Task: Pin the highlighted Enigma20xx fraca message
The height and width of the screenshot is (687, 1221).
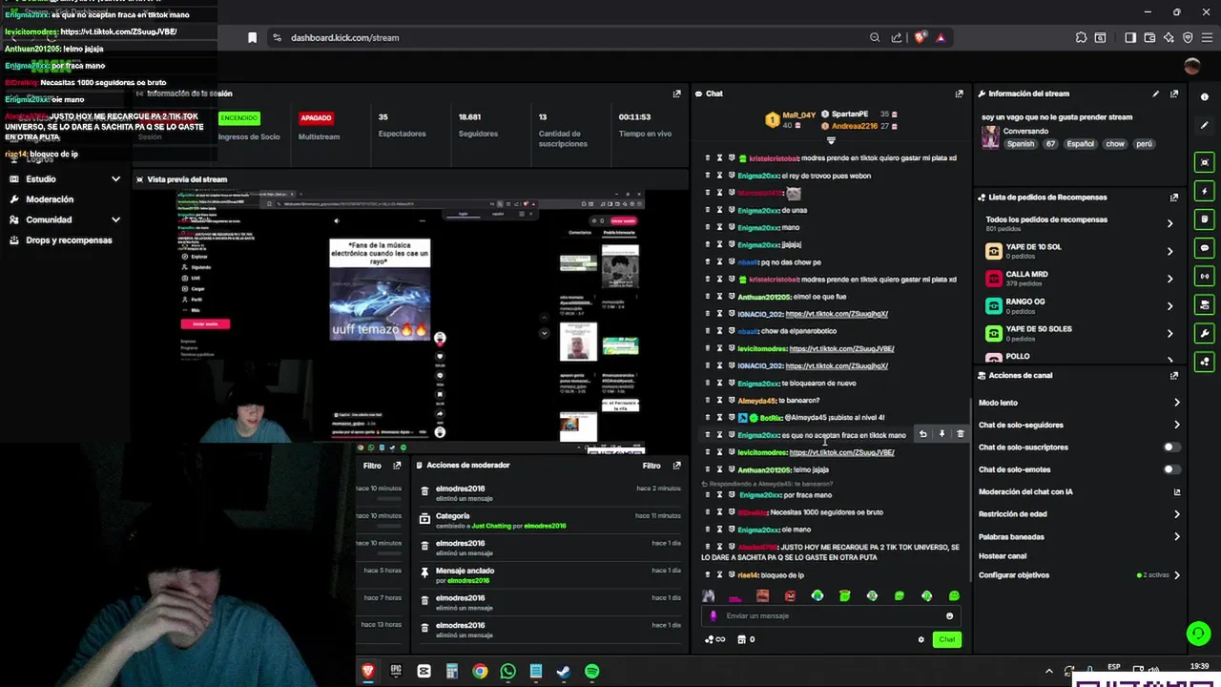Action: pos(942,434)
